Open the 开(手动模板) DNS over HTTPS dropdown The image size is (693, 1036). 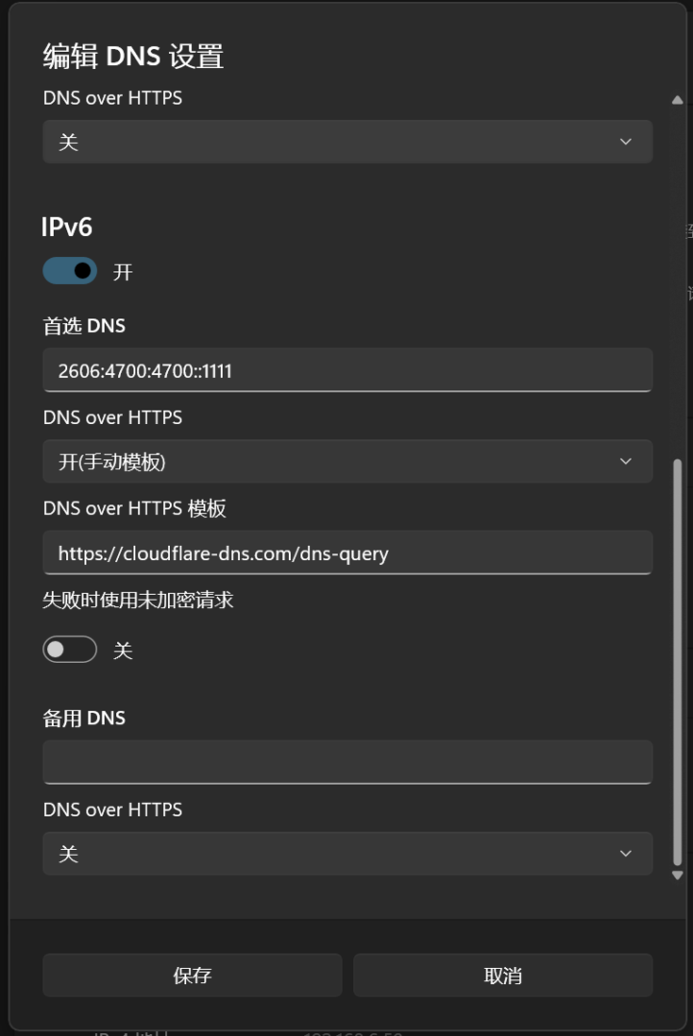[346, 461]
